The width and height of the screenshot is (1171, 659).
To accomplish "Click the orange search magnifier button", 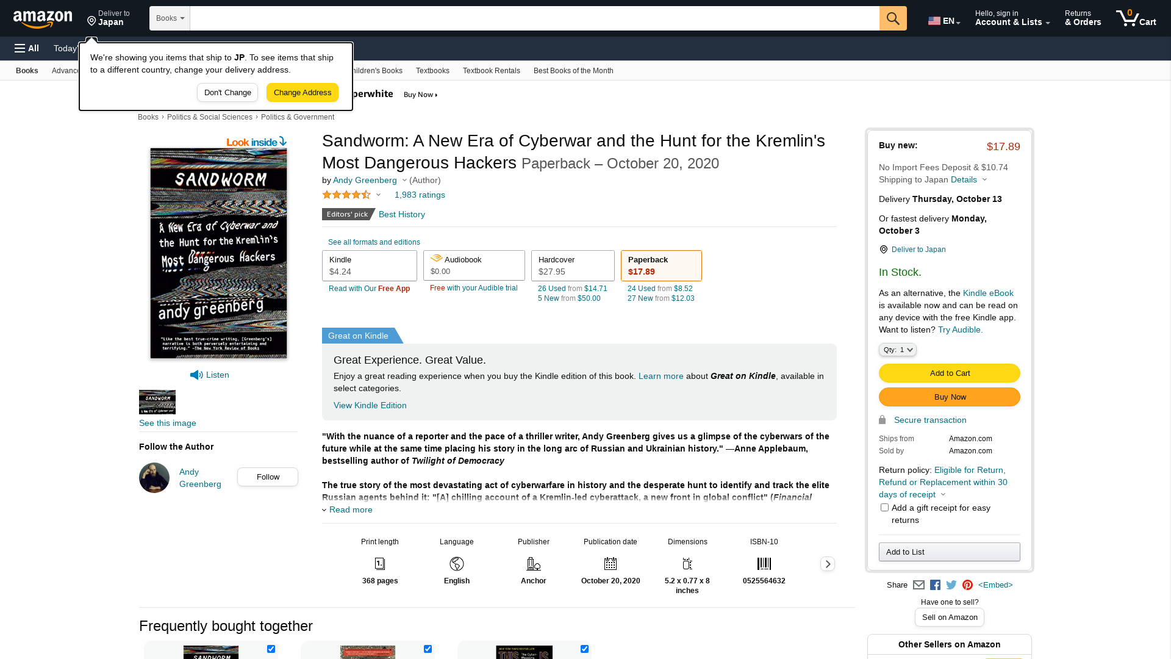I will (x=893, y=18).
